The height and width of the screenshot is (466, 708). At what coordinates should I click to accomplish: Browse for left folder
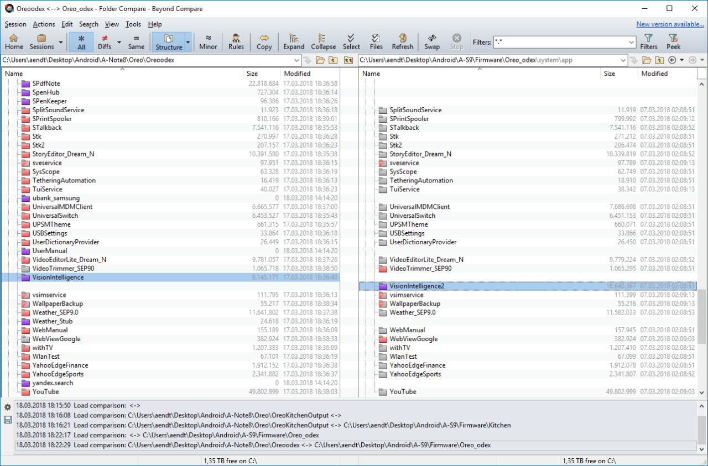click(320, 60)
